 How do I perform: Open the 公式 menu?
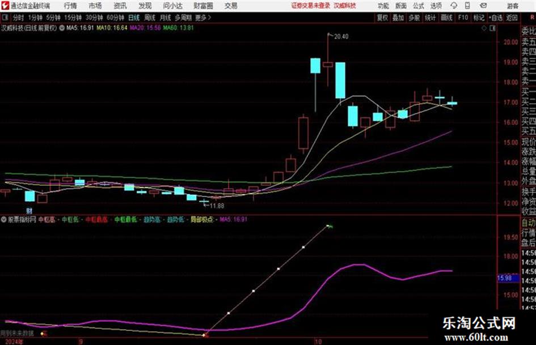pos(419,6)
